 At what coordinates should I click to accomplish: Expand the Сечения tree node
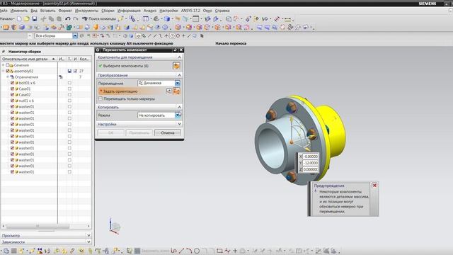pyautogui.click(x=3, y=65)
